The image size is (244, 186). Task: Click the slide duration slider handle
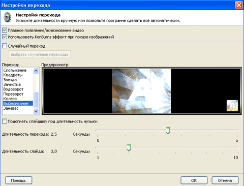[x=129, y=147]
